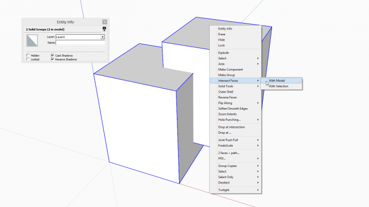The width and height of the screenshot is (369, 207).
Task: Enable the Locked checkbox
Action: point(28,59)
